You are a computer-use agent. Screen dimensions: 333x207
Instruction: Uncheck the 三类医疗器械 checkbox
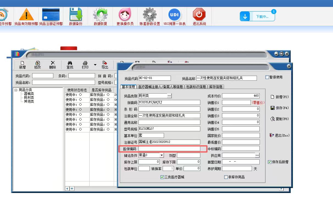pyautogui.click(x=162, y=177)
